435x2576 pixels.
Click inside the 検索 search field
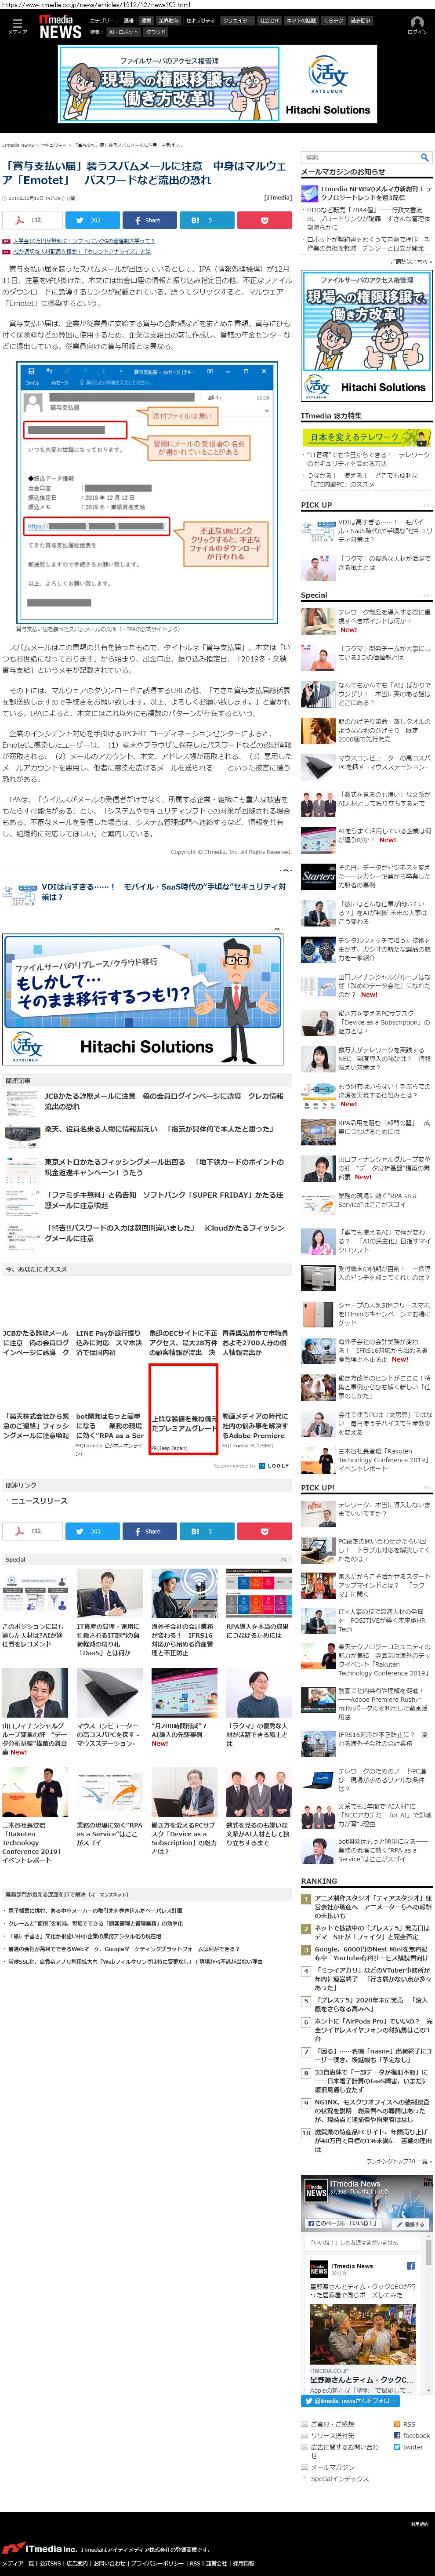point(360,157)
